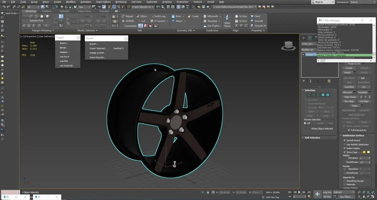This screenshot has width=377, height=200.
Task: Toggle the Smooth Result checkbox
Action: (x=345, y=140)
